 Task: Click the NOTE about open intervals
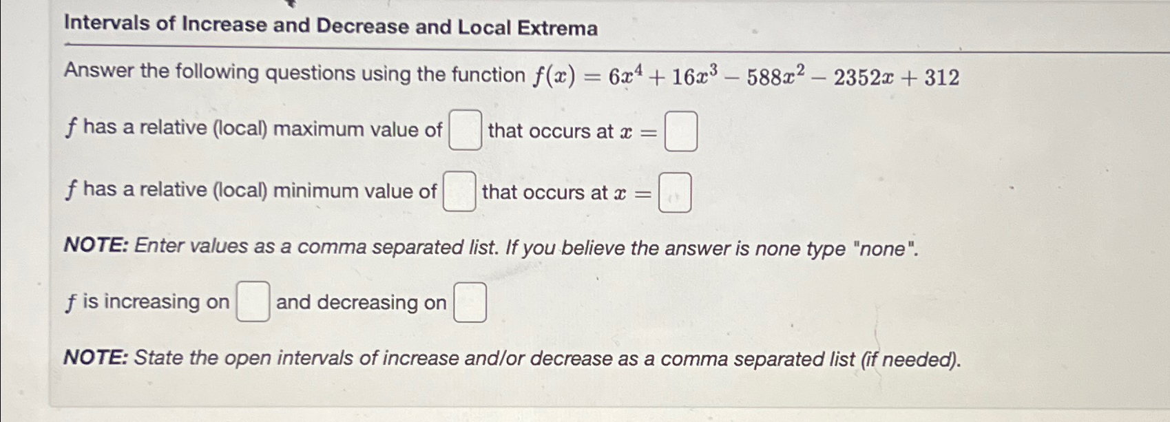click(512, 357)
